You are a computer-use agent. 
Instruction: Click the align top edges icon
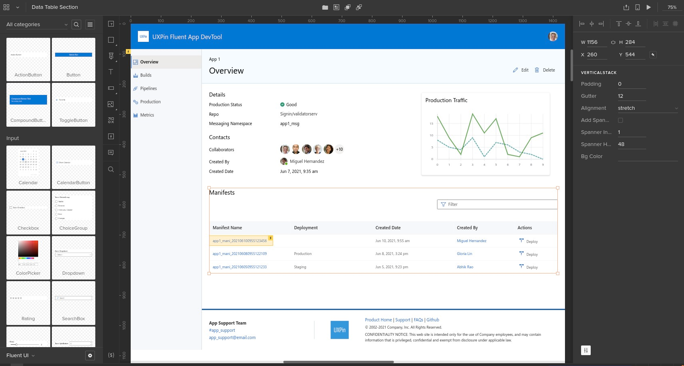pyautogui.click(x=618, y=24)
